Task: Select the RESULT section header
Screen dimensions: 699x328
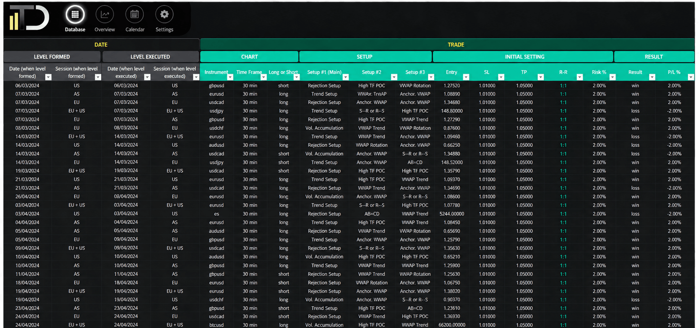Action: click(x=654, y=56)
